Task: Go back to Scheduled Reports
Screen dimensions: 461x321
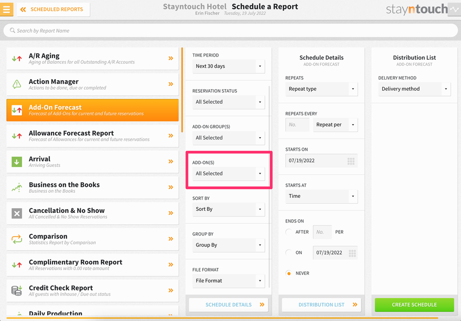Action: [x=53, y=10]
